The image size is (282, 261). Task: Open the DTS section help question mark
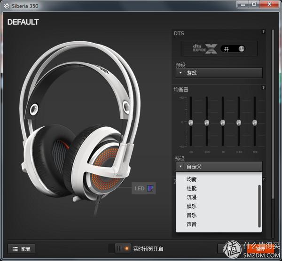coord(263,31)
